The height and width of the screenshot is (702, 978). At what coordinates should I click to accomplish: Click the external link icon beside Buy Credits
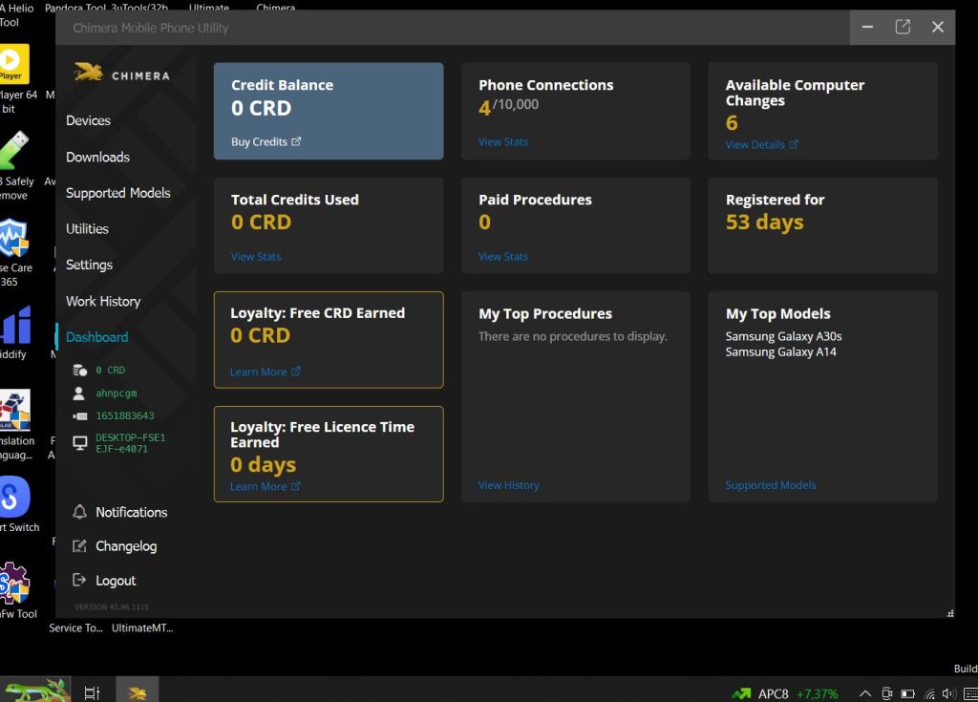pyautogui.click(x=296, y=141)
